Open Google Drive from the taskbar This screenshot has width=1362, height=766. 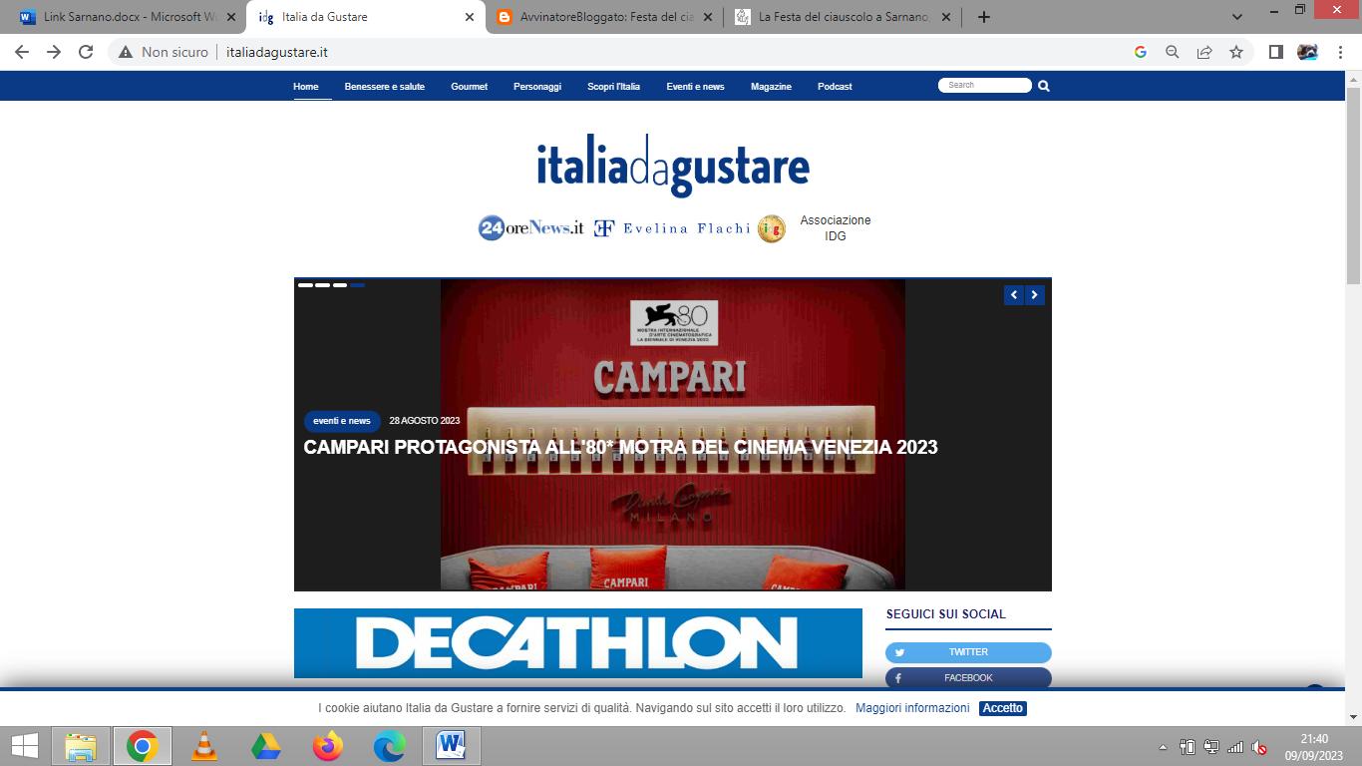(x=266, y=746)
